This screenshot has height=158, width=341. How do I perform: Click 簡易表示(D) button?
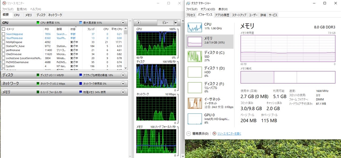(197, 133)
